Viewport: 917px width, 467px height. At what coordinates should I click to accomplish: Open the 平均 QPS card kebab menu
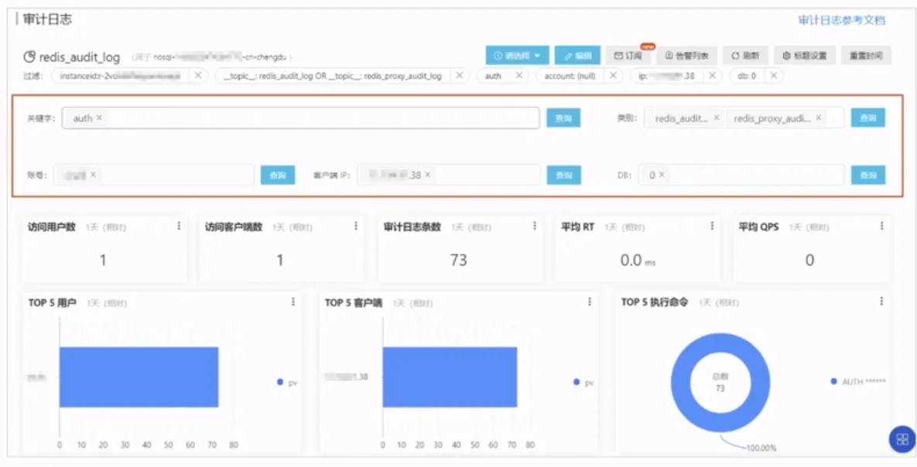pos(881,226)
